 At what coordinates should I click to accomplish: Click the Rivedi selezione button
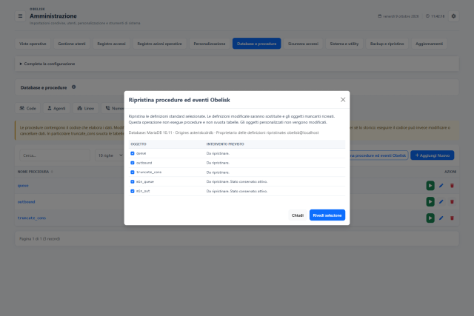point(327,215)
